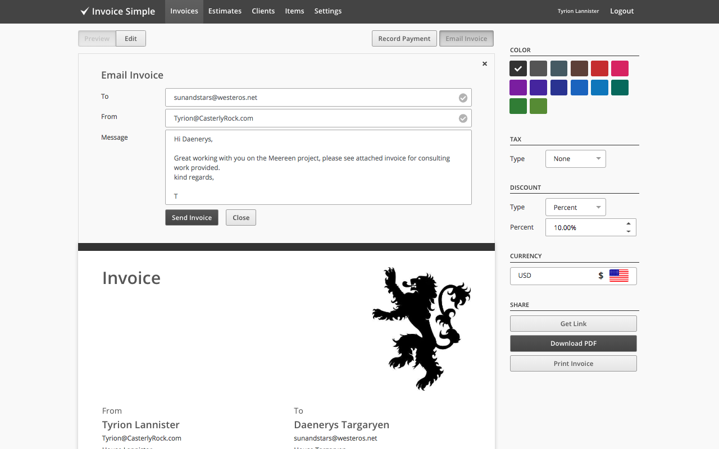Click the Invoice heading text
The width and height of the screenshot is (719, 449).
tap(131, 278)
